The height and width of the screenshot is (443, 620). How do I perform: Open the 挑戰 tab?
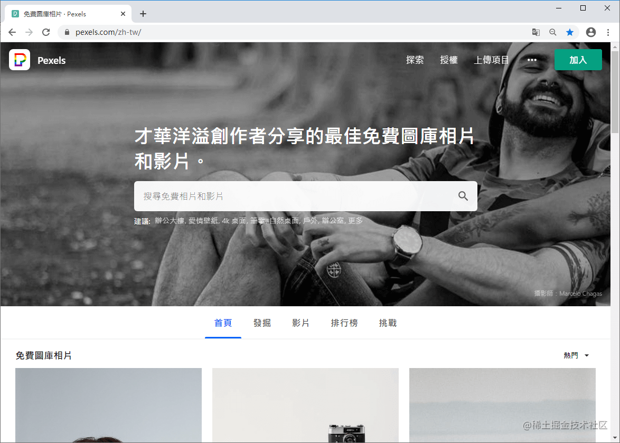pos(388,323)
